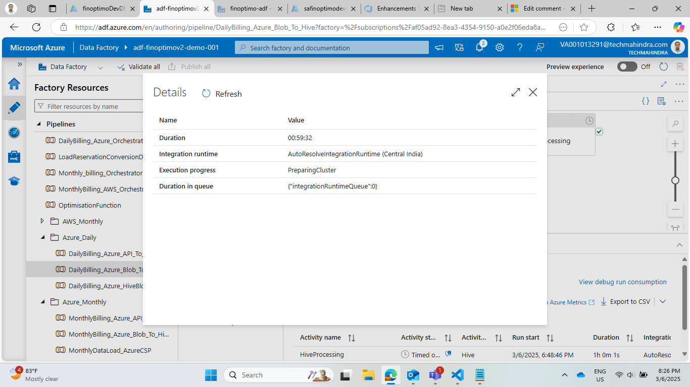Click the discard all trash icon
Screen dimensions: 690x387
680,67
